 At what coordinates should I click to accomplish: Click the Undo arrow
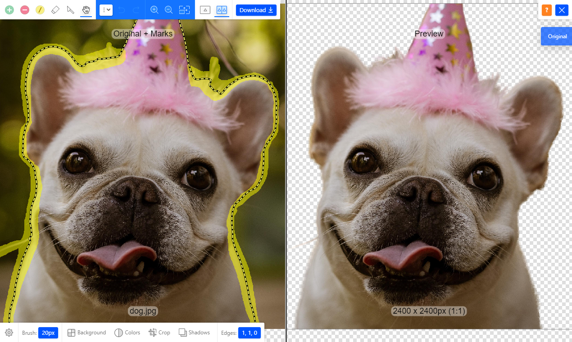(120, 9)
